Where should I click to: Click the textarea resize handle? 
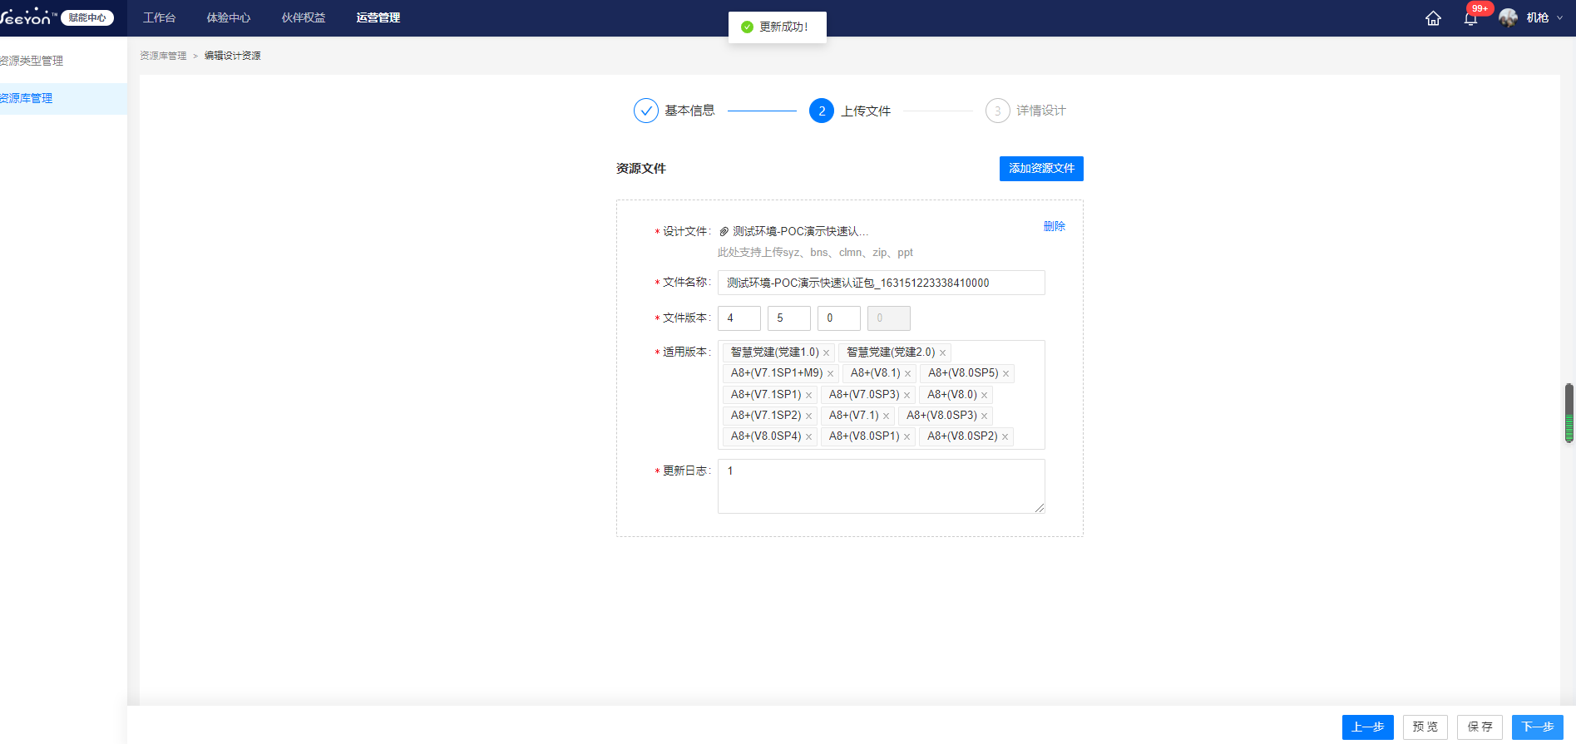click(1040, 508)
